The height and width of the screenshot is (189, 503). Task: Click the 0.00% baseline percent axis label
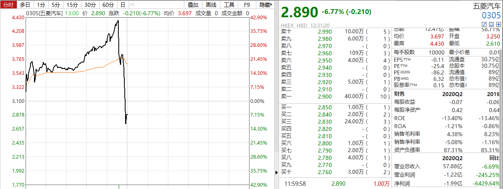click(257, 101)
